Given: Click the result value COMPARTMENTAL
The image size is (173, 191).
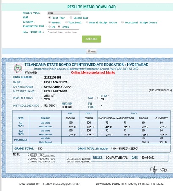Looking at the screenshot, I should click(x=117, y=158).
